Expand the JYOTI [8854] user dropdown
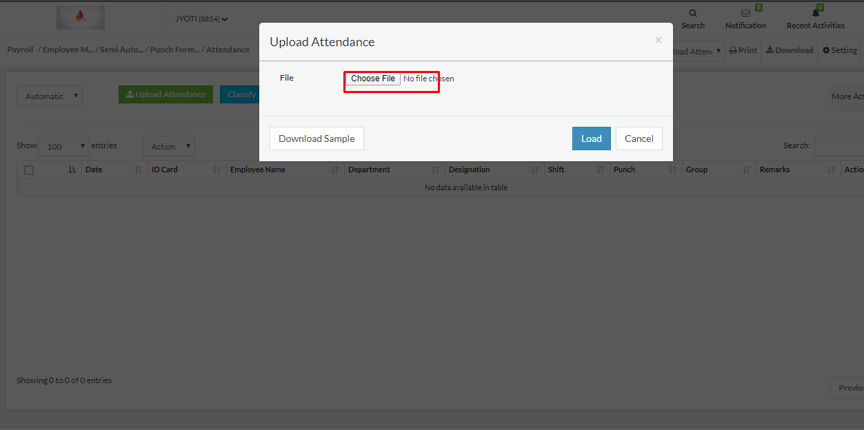Image resolution: width=864 pixels, height=430 pixels. [201, 19]
